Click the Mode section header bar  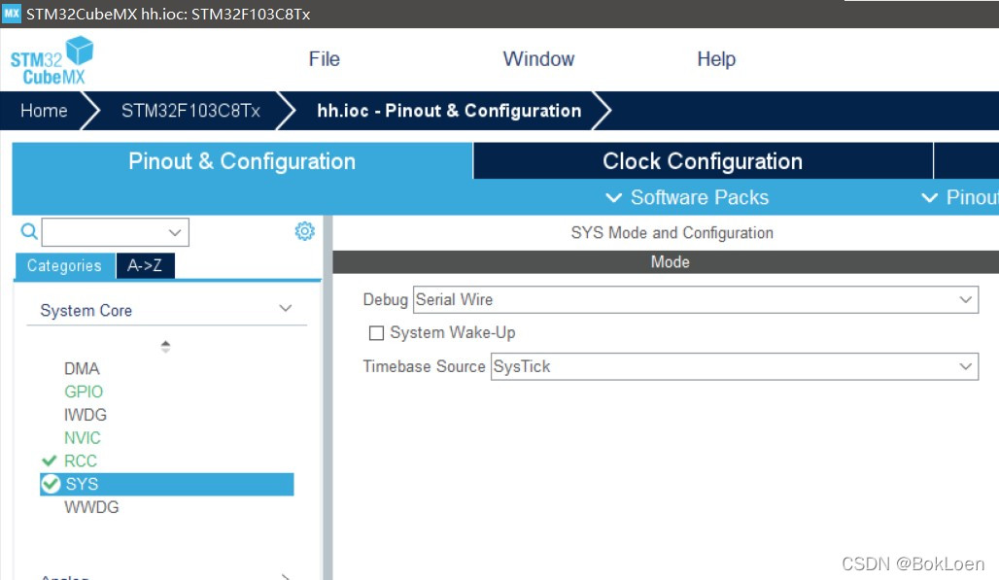pos(666,261)
